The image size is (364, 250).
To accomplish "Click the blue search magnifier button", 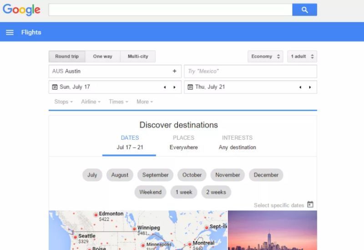I will coord(304,10).
